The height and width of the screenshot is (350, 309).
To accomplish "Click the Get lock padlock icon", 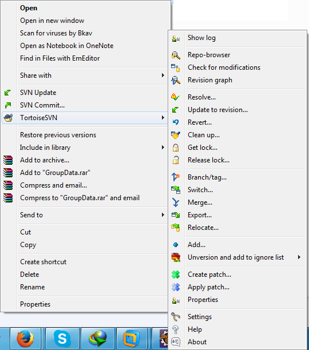I will (176, 148).
